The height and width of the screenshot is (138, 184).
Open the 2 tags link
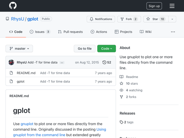(126, 122)
